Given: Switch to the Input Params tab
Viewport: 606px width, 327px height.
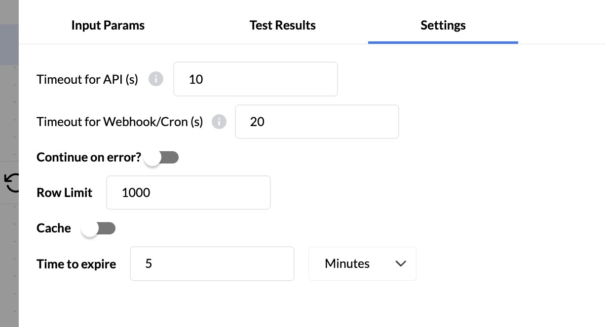Looking at the screenshot, I should 108,26.
